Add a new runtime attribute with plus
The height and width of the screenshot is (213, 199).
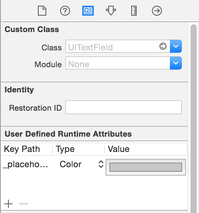[8, 204]
